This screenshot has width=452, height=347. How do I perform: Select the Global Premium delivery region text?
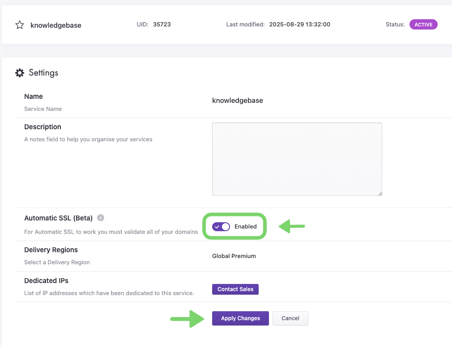pyautogui.click(x=234, y=256)
